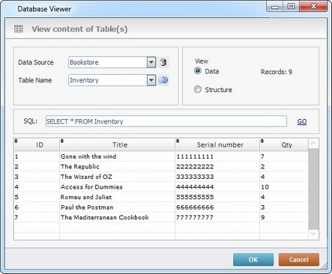The height and width of the screenshot is (274, 332).
Task: Sort by Title column arrow icon
Action: pyautogui.click(x=62, y=141)
